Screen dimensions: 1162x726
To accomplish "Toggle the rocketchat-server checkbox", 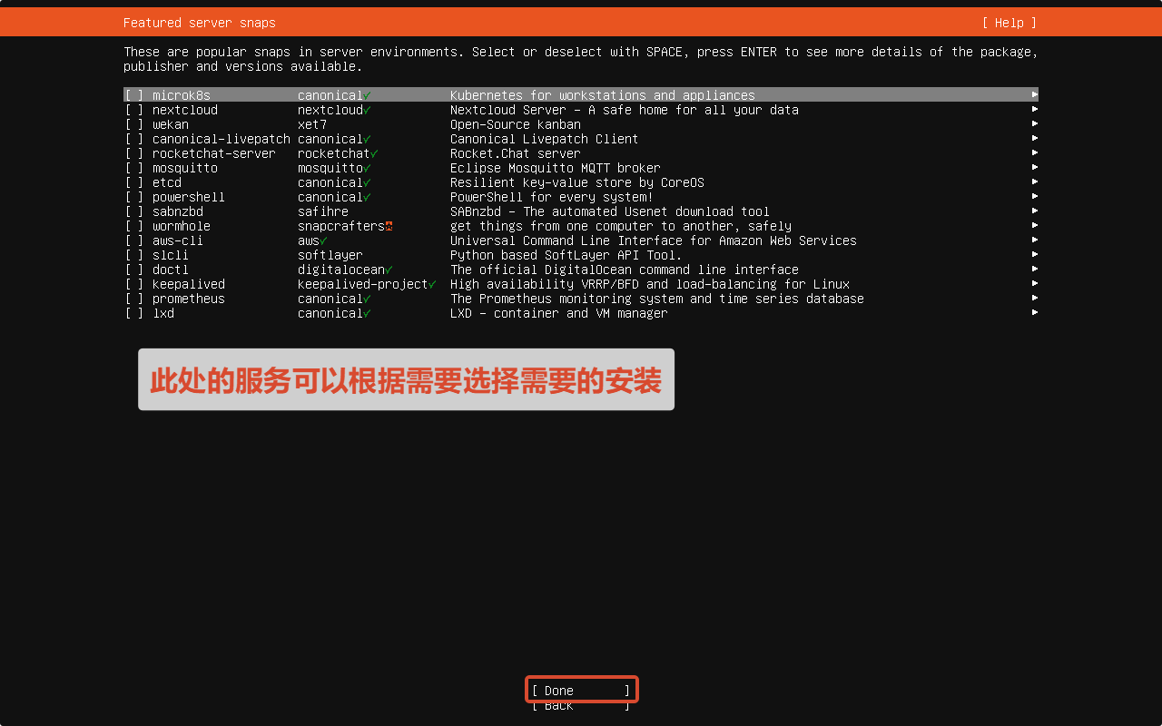I will [x=134, y=153].
